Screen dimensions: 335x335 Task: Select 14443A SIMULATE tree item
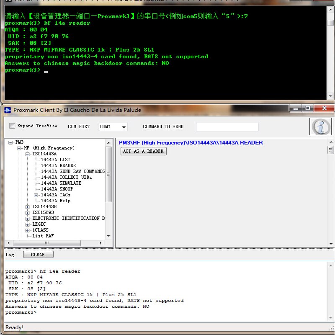61,183
